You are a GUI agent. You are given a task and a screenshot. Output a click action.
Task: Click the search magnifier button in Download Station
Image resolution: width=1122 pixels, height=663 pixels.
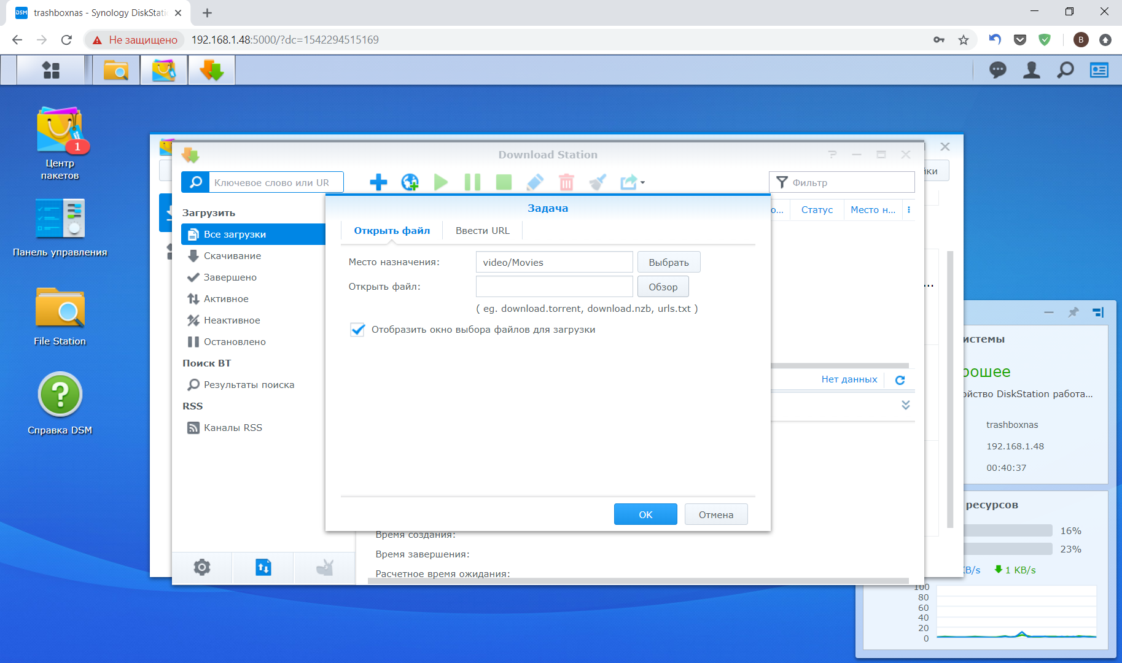pyautogui.click(x=195, y=182)
